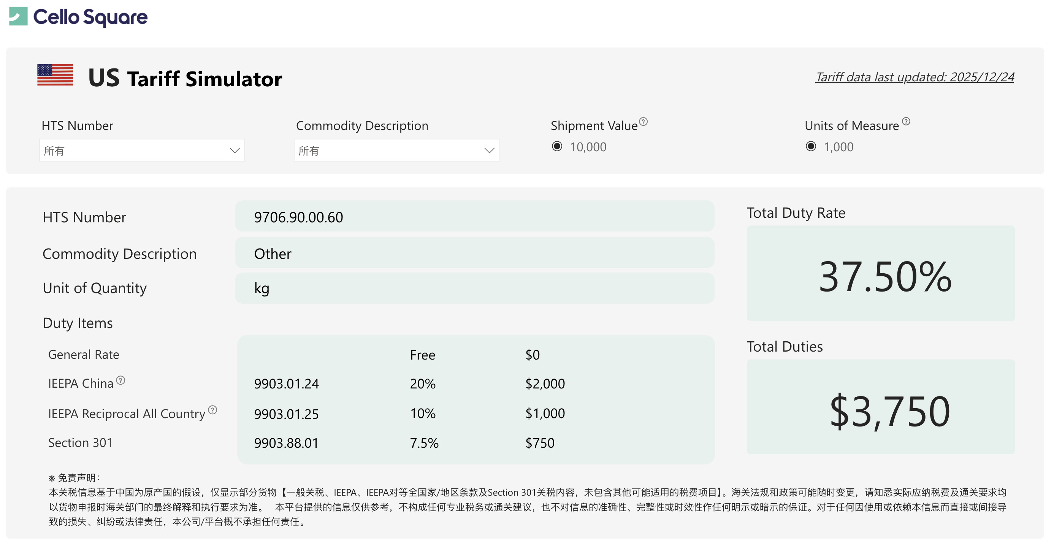Click the 9903.88.01 Section 301 code
Viewport: 1054px width, 550px height.
[286, 443]
